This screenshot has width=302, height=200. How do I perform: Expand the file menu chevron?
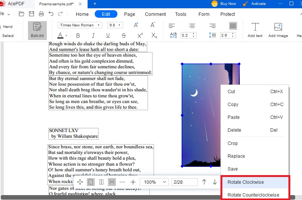(9, 14)
